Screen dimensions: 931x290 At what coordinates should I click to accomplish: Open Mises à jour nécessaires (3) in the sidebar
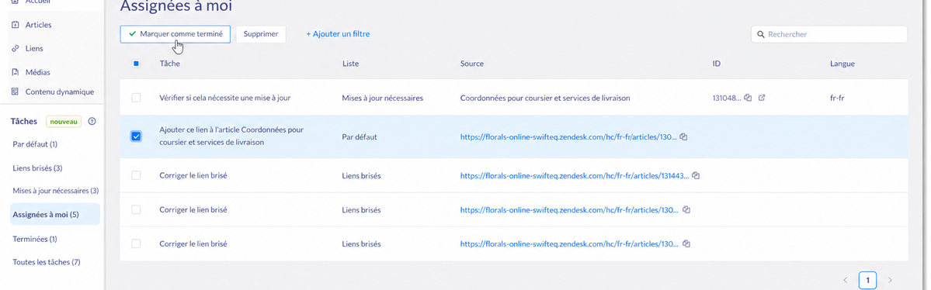[55, 191]
